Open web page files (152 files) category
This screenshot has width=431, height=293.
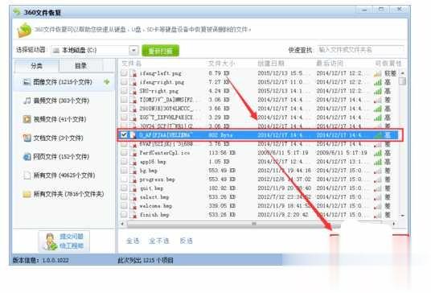click(x=63, y=156)
